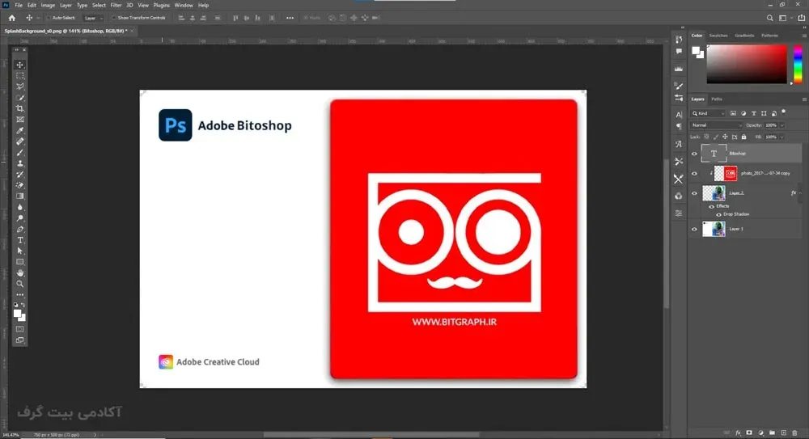
Task: Select the Polygonal Lasso tool
Action: pyautogui.click(x=19, y=87)
